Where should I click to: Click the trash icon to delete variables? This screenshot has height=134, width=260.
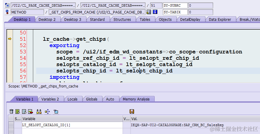(x=11, y=111)
